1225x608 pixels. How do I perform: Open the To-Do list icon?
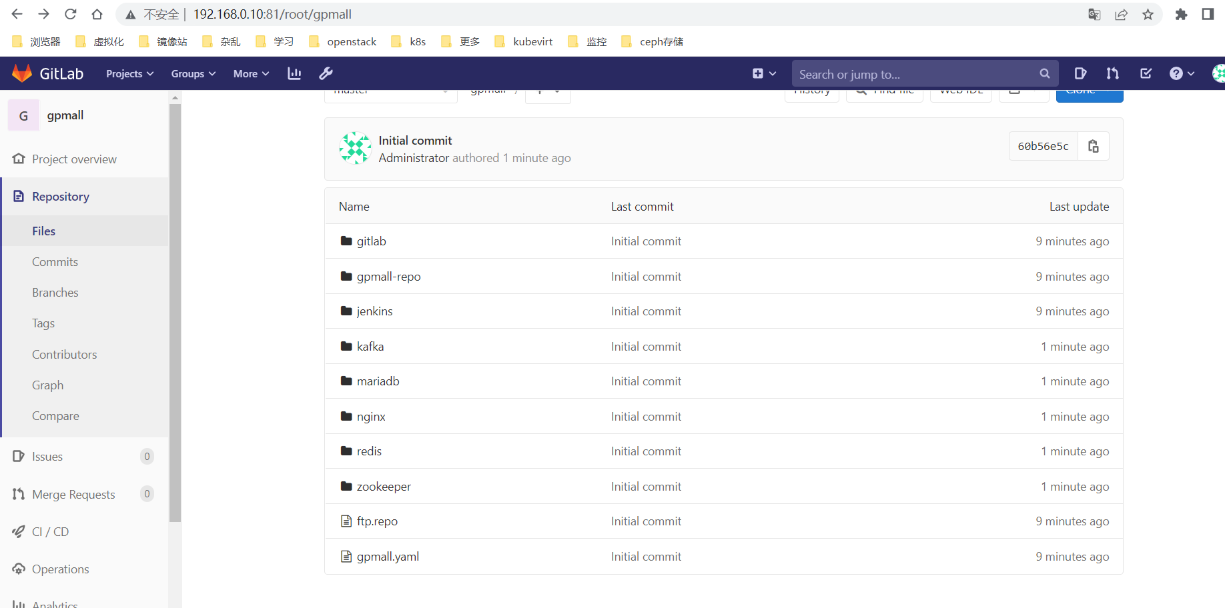[1146, 73]
